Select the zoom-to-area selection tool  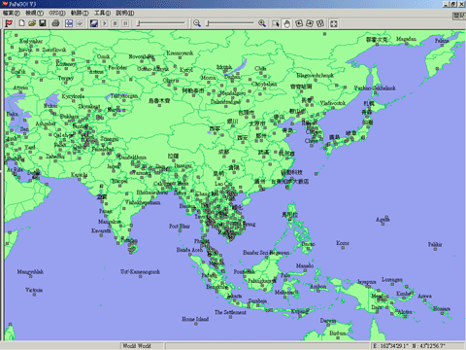(x=276, y=23)
